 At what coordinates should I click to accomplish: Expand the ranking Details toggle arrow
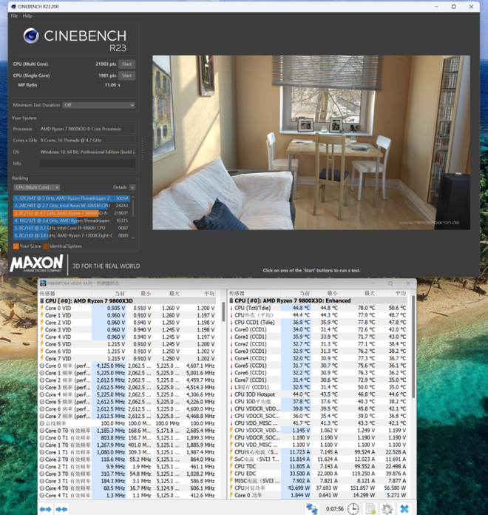click(x=132, y=187)
